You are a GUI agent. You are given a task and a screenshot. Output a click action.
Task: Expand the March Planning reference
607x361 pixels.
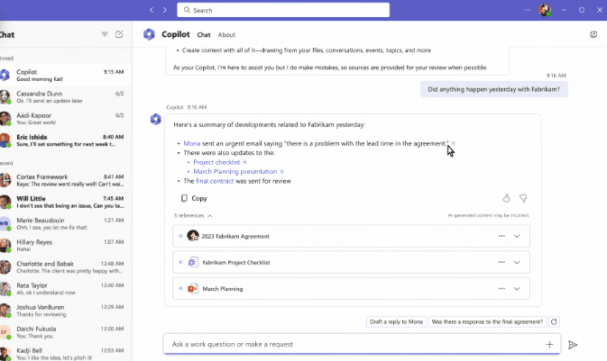point(517,289)
